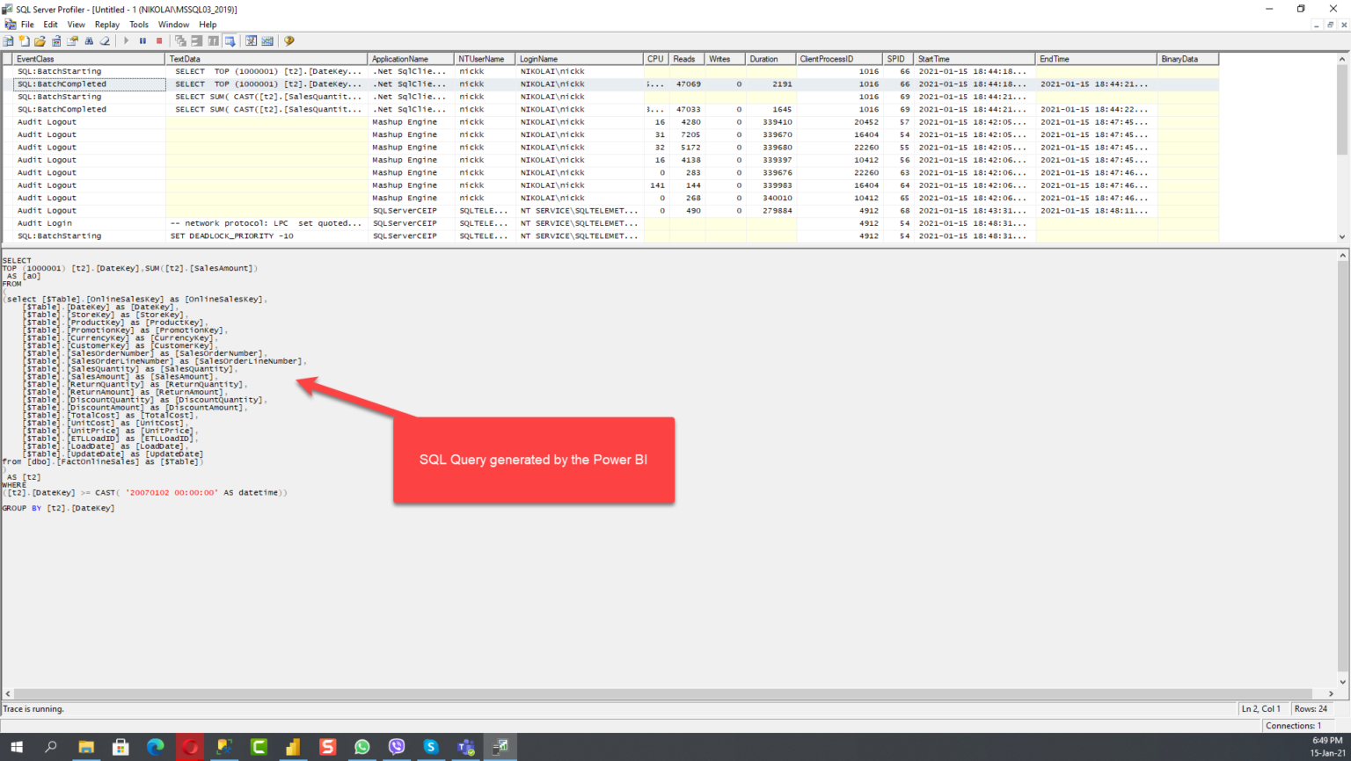1351x761 pixels.
Task: Click the Duration column header
Action: pyautogui.click(x=763, y=59)
